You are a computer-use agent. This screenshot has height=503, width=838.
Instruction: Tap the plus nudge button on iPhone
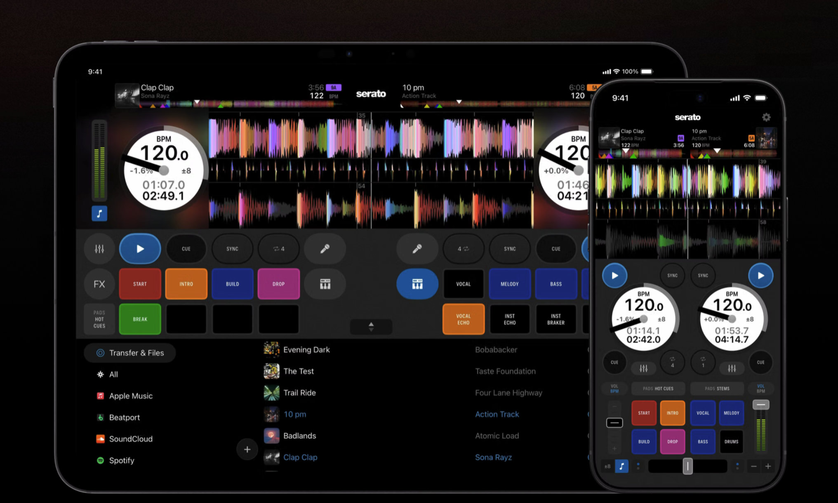[x=768, y=466]
